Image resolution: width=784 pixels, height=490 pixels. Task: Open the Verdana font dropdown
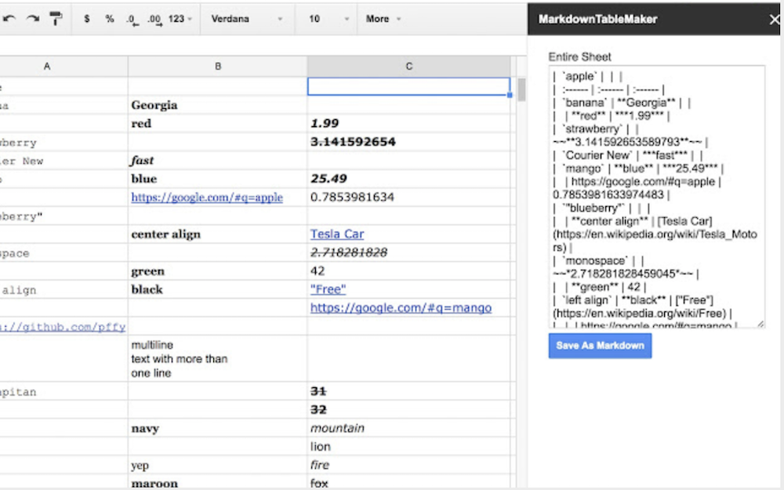246,19
